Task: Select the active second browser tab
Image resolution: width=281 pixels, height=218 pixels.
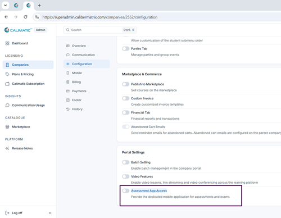Action: [29, 6]
